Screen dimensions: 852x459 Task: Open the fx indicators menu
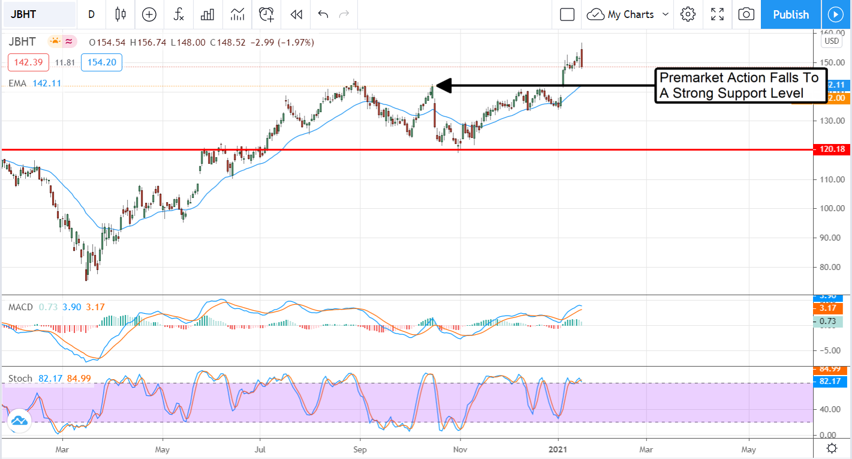pos(178,14)
